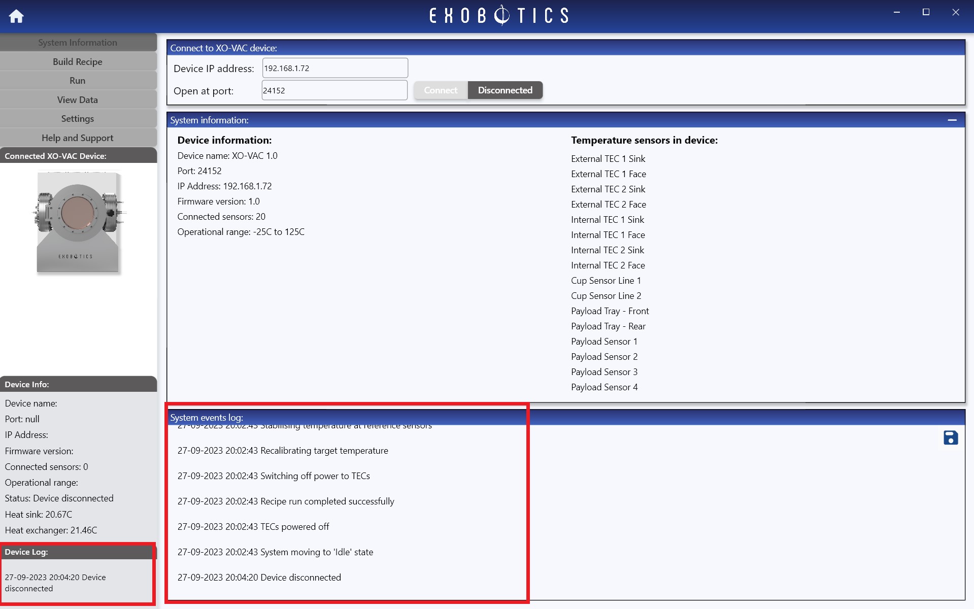Focus the Open at port field

point(335,90)
